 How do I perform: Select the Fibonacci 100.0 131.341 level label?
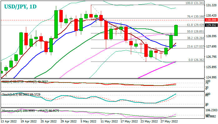point(195,3)
